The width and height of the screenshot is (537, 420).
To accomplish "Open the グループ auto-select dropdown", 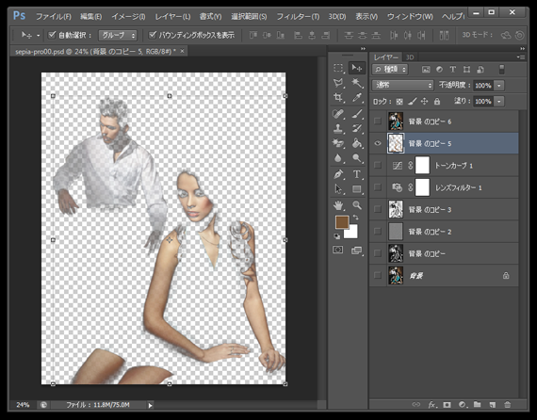I will tap(118, 35).
